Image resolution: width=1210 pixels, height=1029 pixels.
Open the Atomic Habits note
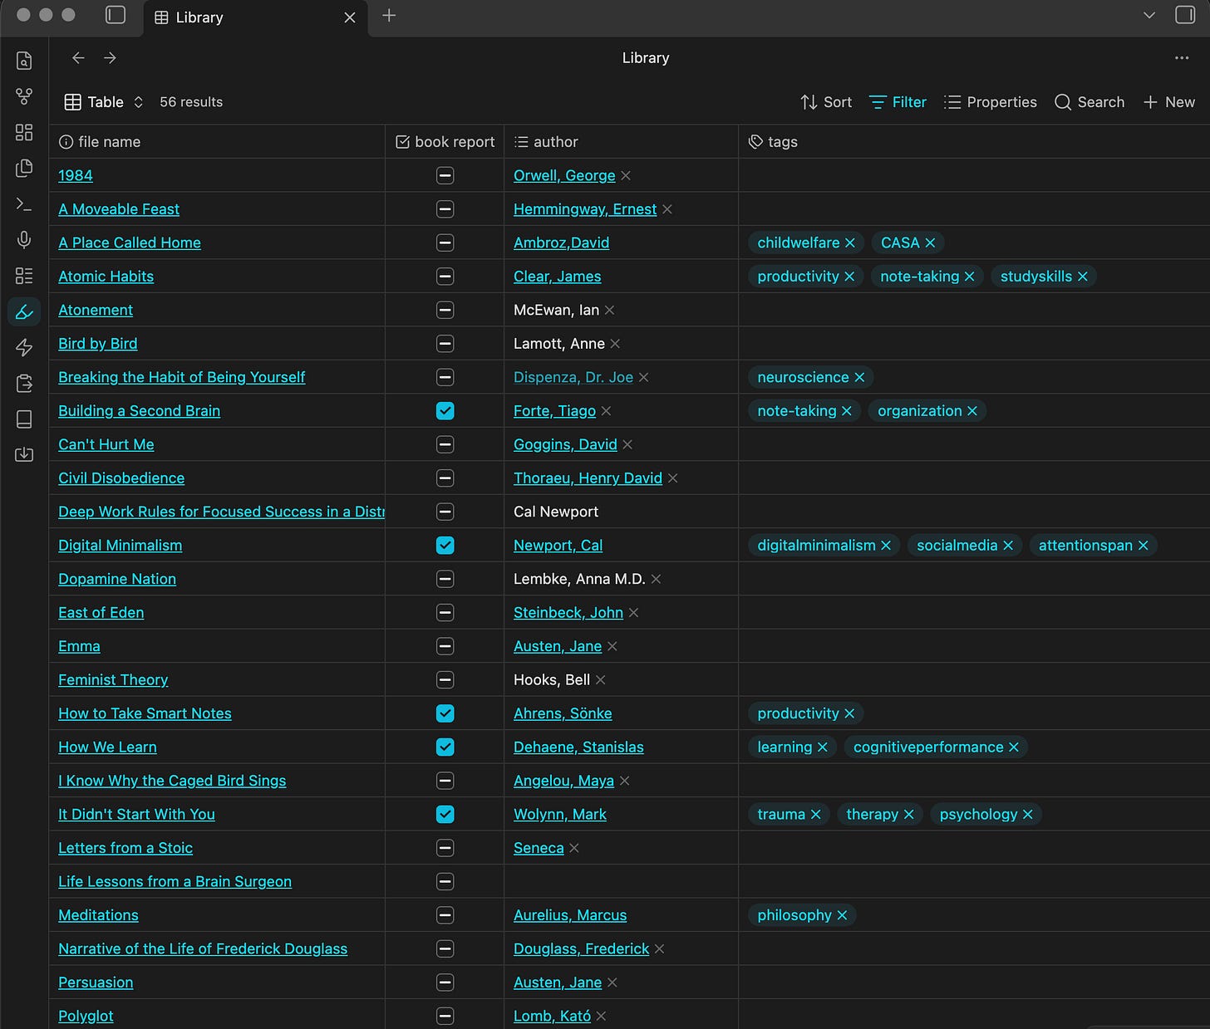106,277
